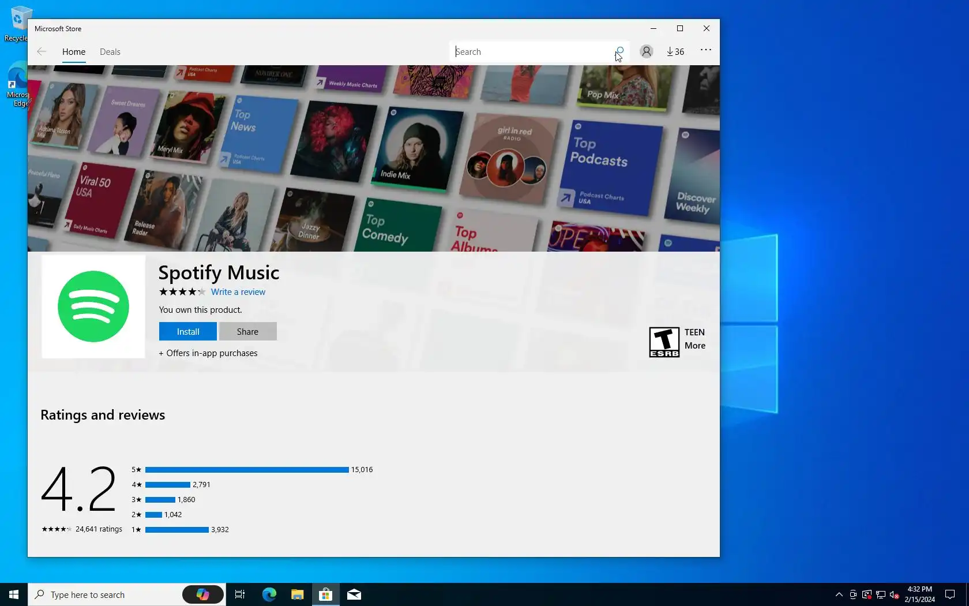This screenshot has width=969, height=606.
Task: Click the ESRB Teen rating badge
Action: coord(664,342)
